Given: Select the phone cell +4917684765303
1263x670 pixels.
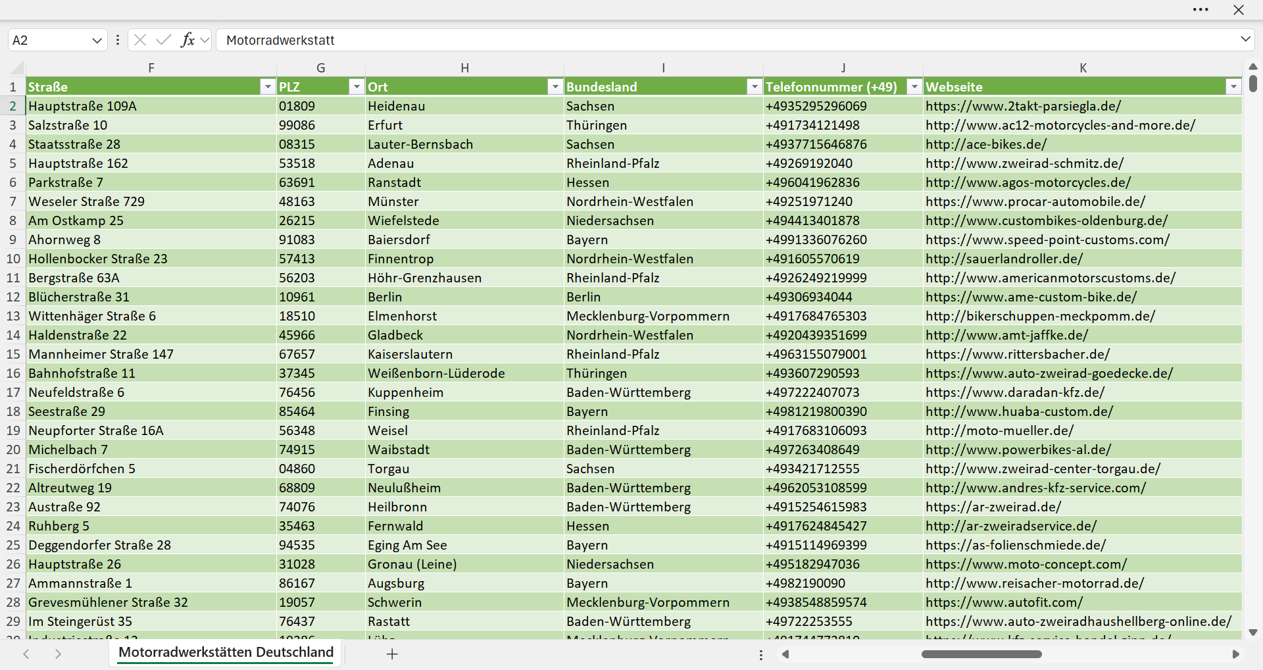Looking at the screenshot, I should pyautogui.click(x=843, y=316).
